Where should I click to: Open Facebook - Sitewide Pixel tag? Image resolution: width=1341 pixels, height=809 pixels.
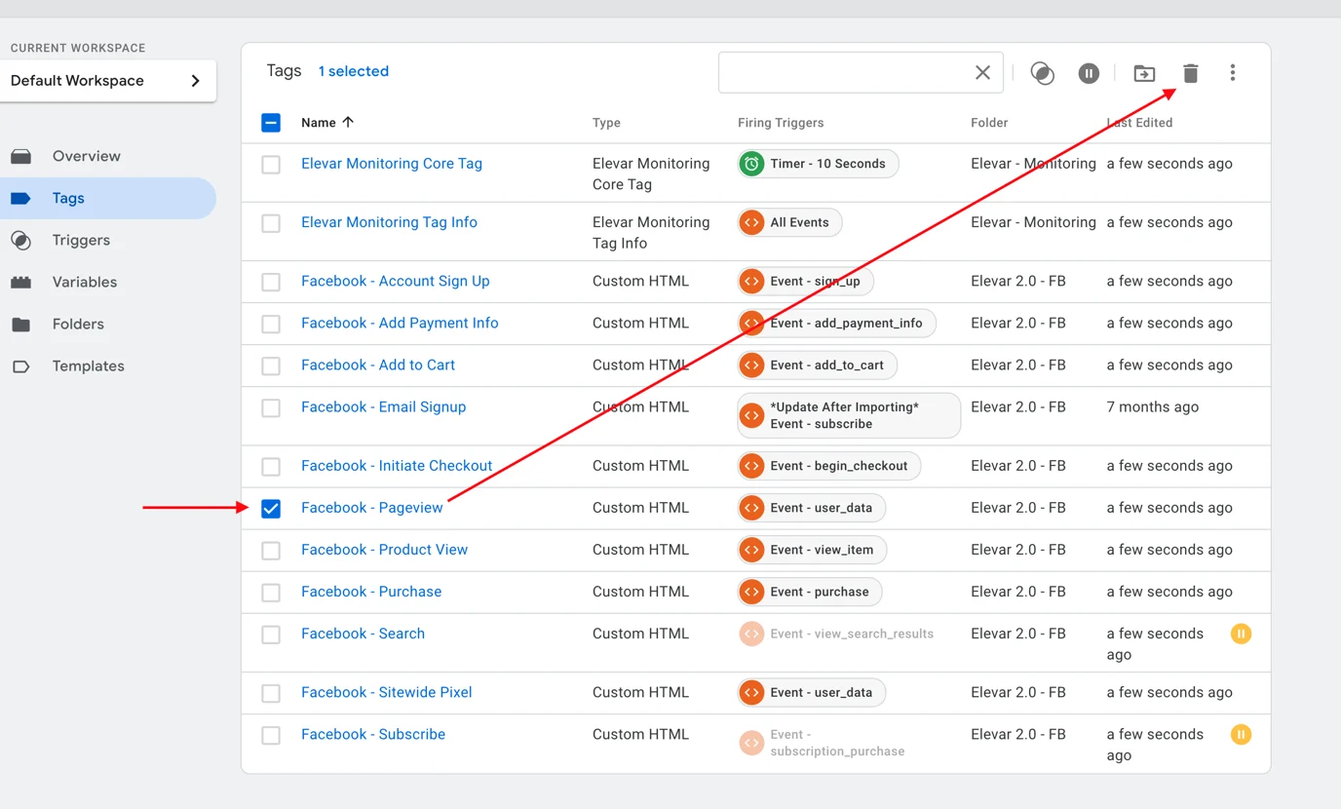(x=387, y=692)
